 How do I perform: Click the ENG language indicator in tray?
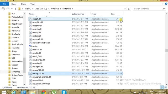pos(152,91)
